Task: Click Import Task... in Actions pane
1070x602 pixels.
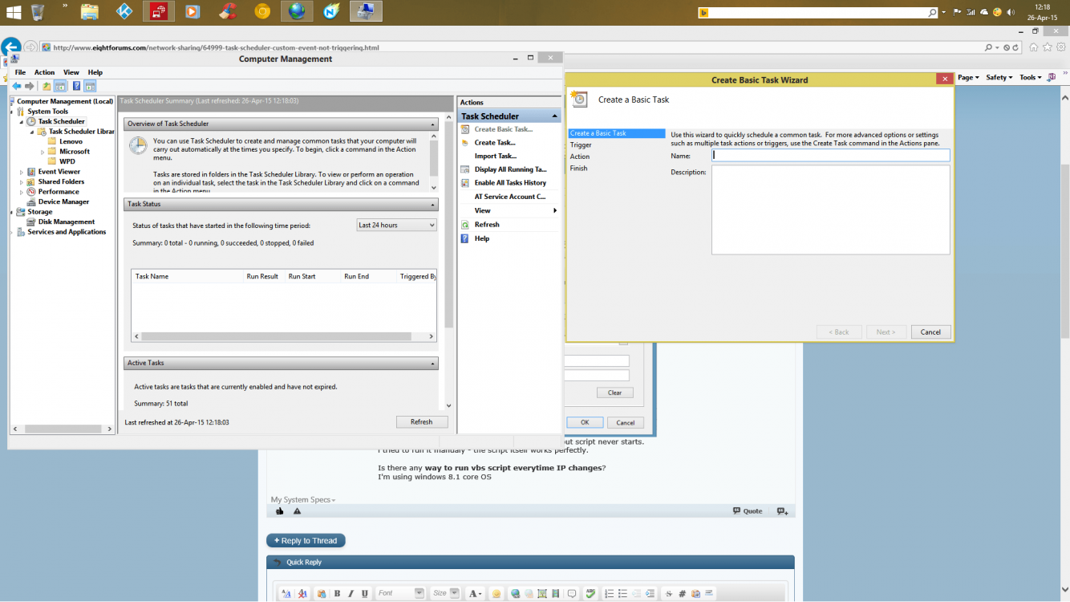Action: point(496,156)
